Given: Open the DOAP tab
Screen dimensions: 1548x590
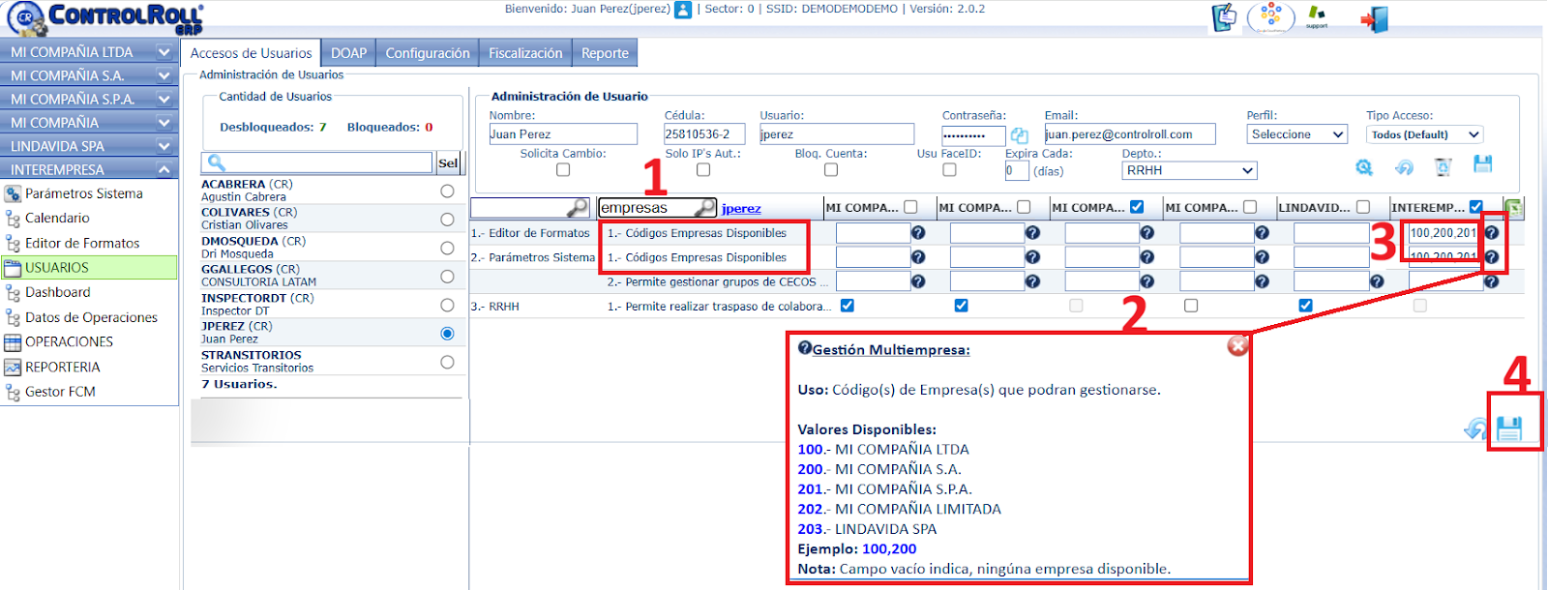Looking at the screenshot, I should coord(348,53).
